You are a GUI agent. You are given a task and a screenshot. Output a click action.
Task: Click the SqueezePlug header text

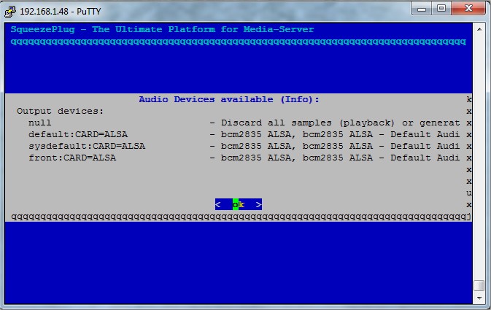[162, 29]
